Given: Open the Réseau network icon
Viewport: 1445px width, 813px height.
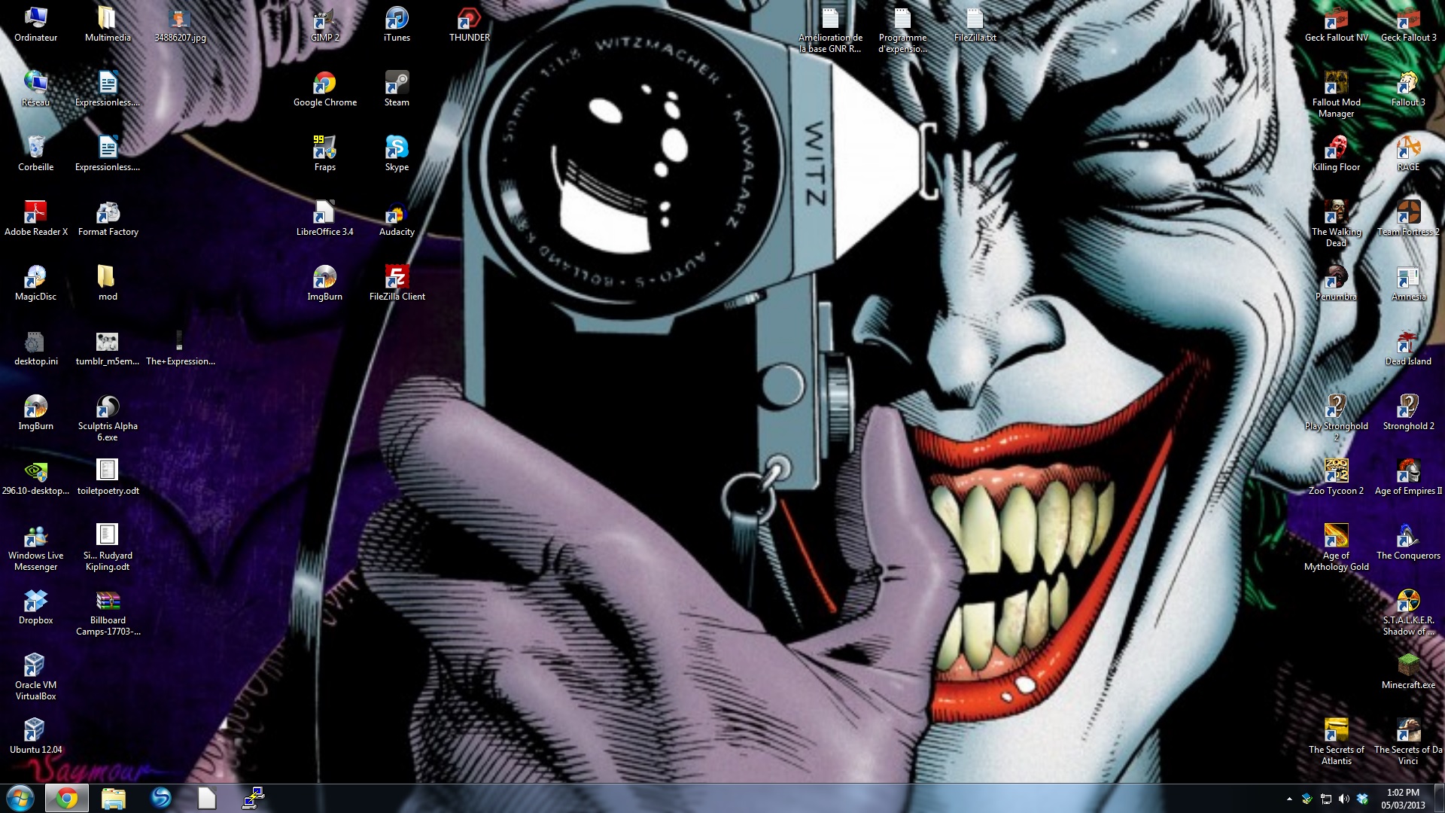Looking at the screenshot, I should [x=35, y=89].
